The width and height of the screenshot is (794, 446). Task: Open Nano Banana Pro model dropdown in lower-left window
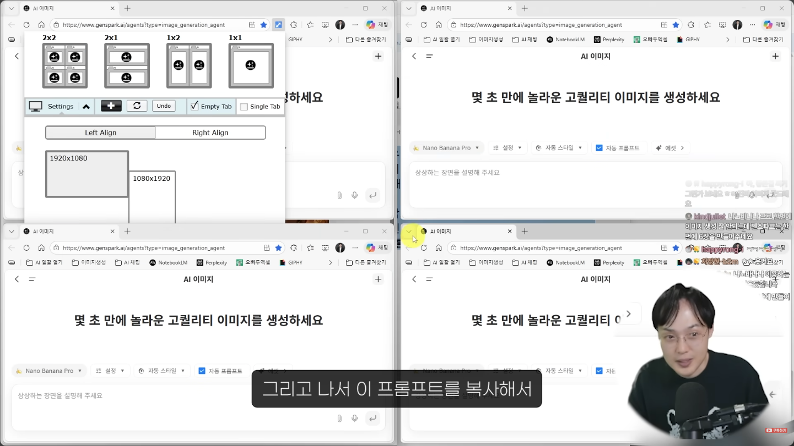pos(50,371)
